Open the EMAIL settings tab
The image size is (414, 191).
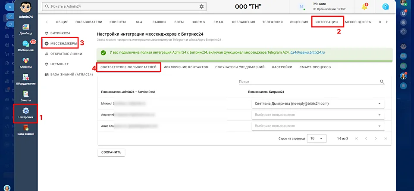pos(219,22)
